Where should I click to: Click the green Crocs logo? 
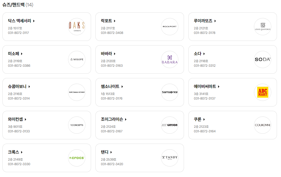(77, 158)
